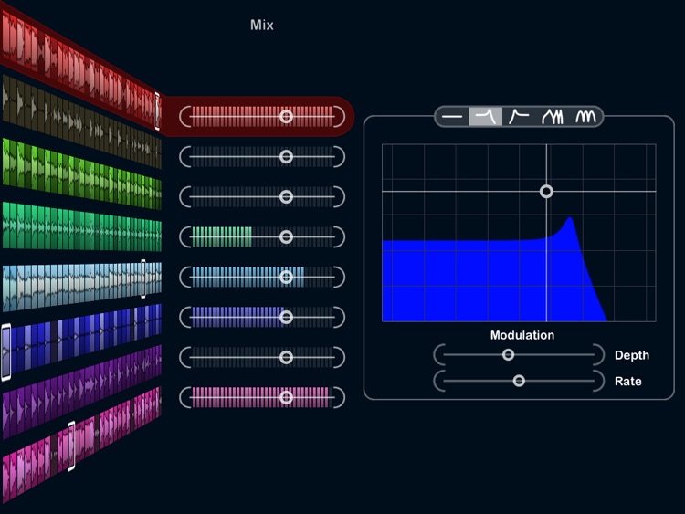685x514 pixels.
Task: Select the dark blue waveform track strip
Action: (81, 340)
